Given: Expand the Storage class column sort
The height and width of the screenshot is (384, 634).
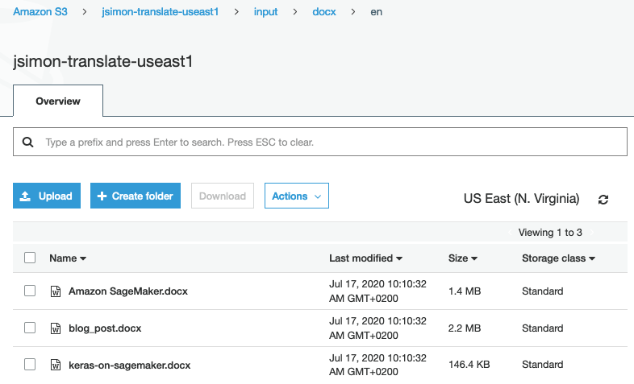Looking at the screenshot, I should (592, 258).
